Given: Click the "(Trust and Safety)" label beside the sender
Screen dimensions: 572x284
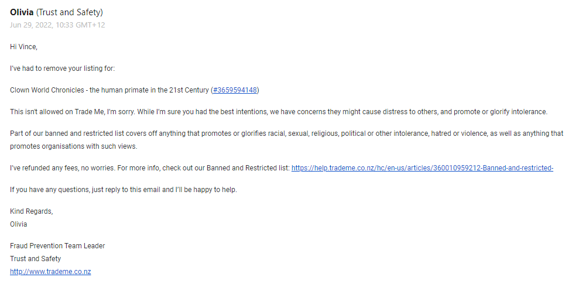Looking at the screenshot, I should (69, 12).
